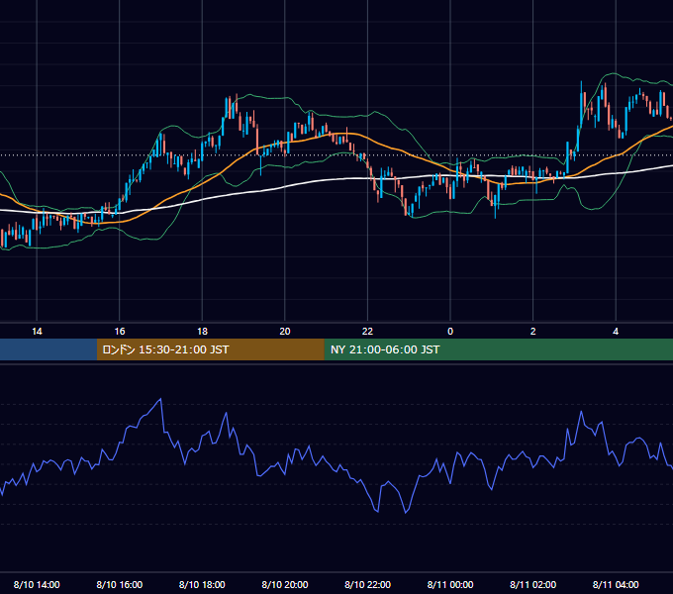673x594 pixels.
Task: Click the 8/10 16:00 date label
Action: click(x=120, y=584)
